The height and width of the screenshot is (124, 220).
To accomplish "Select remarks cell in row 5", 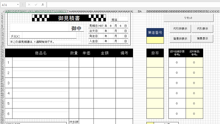I will (x=124, y=103).
